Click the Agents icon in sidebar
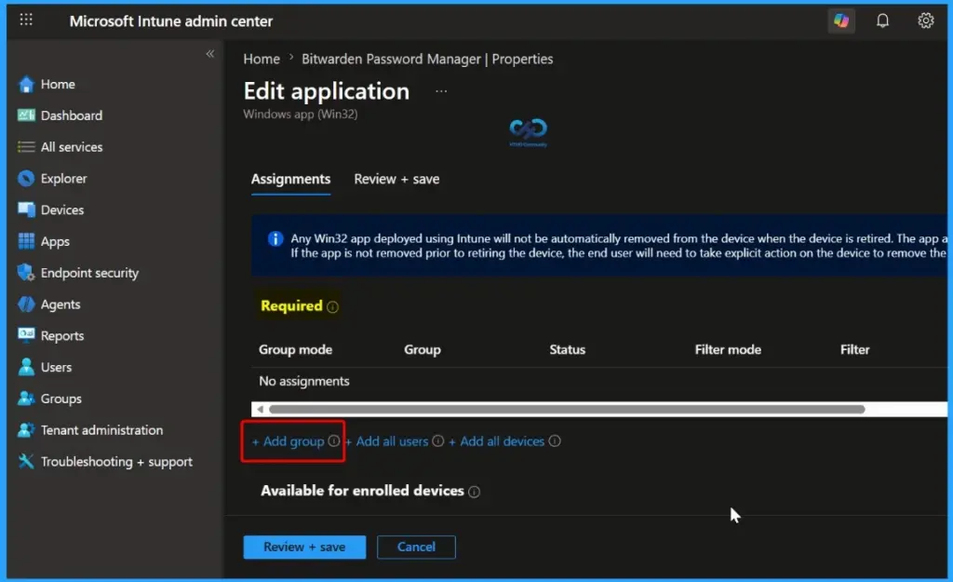 [x=26, y=305]
